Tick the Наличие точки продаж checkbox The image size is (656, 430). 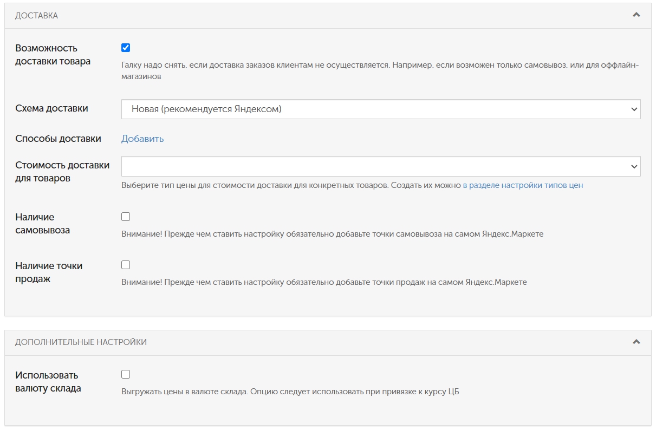(x=126, y=265)
